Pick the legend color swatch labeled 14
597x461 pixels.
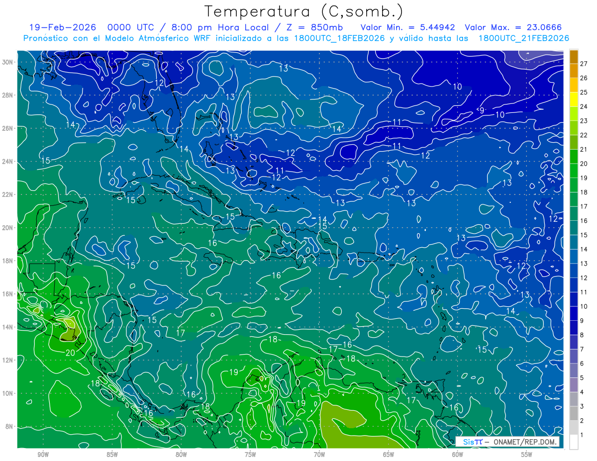pos(574,242)
